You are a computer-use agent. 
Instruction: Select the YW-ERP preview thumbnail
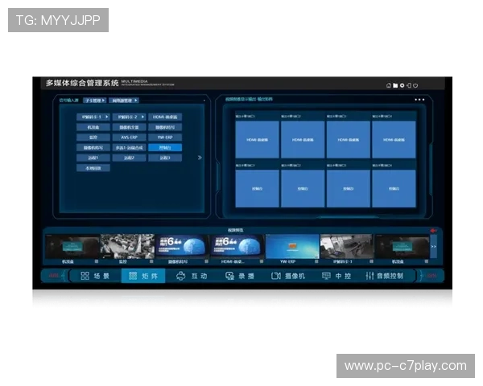click(291, 247)
